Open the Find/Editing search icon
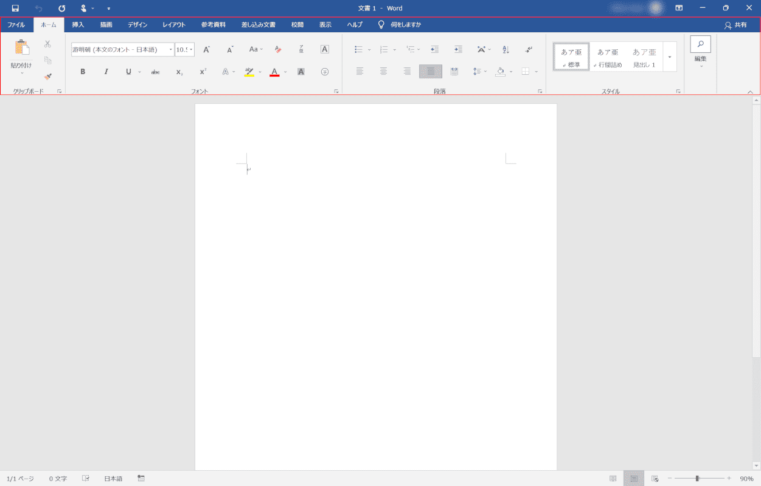 point(701,44)
